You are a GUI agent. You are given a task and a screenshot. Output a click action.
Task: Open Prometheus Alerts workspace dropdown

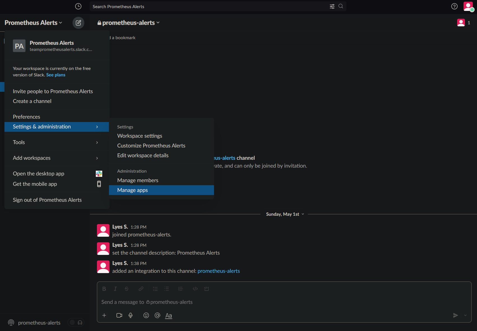pos(33,23)
